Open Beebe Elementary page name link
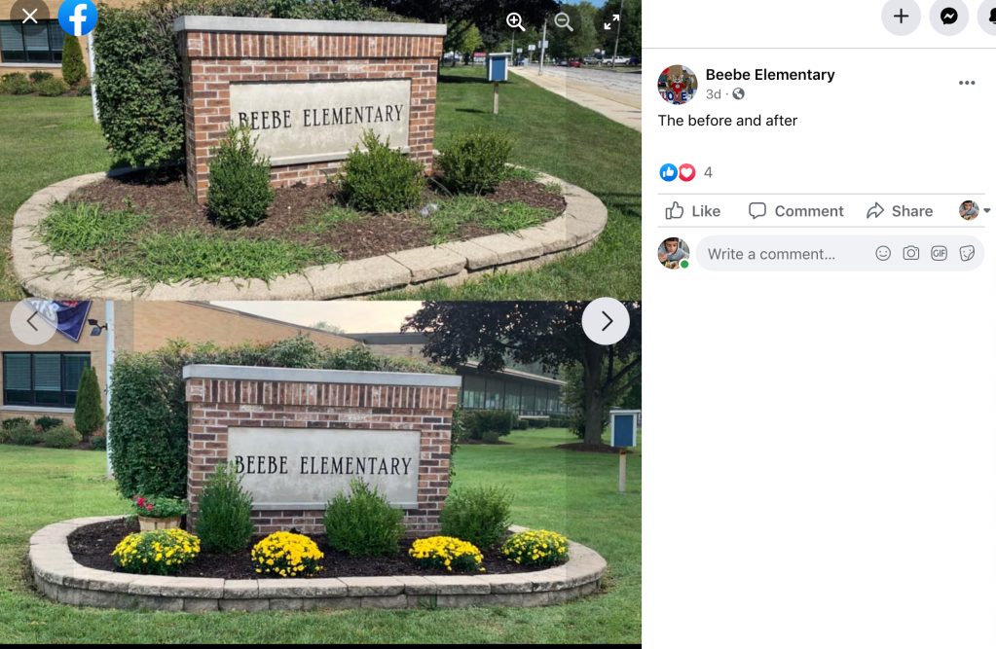996x649 pixels. pos(770,74)
